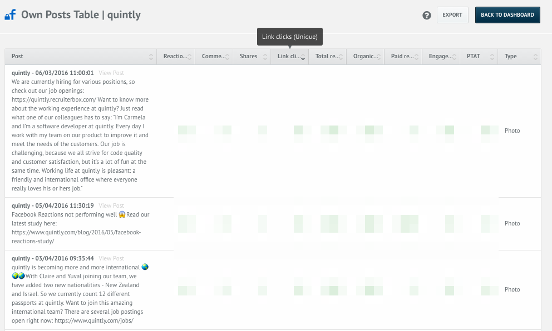552x331 pixels.
Task: Click Photo type cell of 03/04/2016 post
Action: tap(512, 289)
